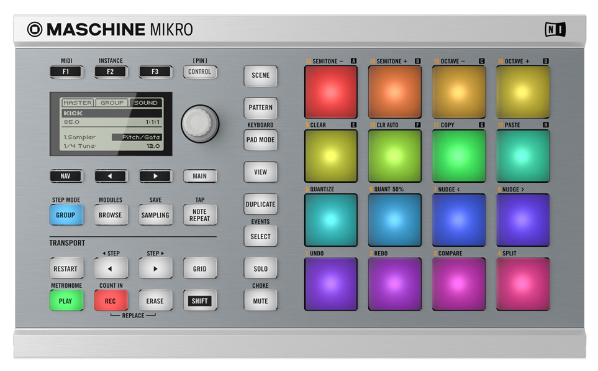Hit pad 8 Nudge right
The image size is (598, 371).
[523, 220]
